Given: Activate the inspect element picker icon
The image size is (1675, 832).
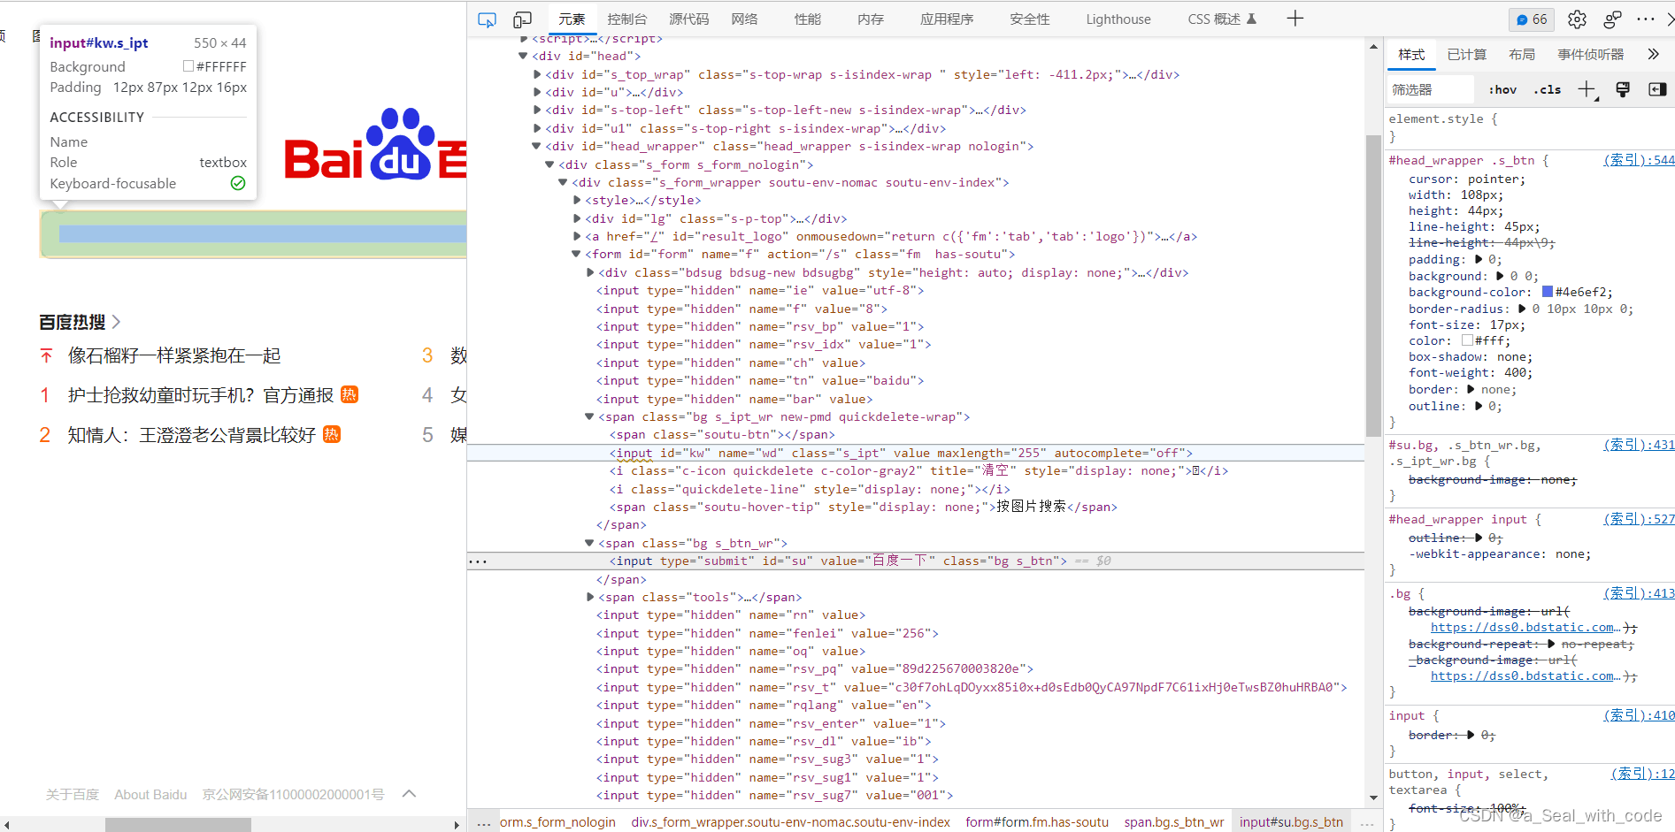Looking at the screenshot, I should click(487, 19).
